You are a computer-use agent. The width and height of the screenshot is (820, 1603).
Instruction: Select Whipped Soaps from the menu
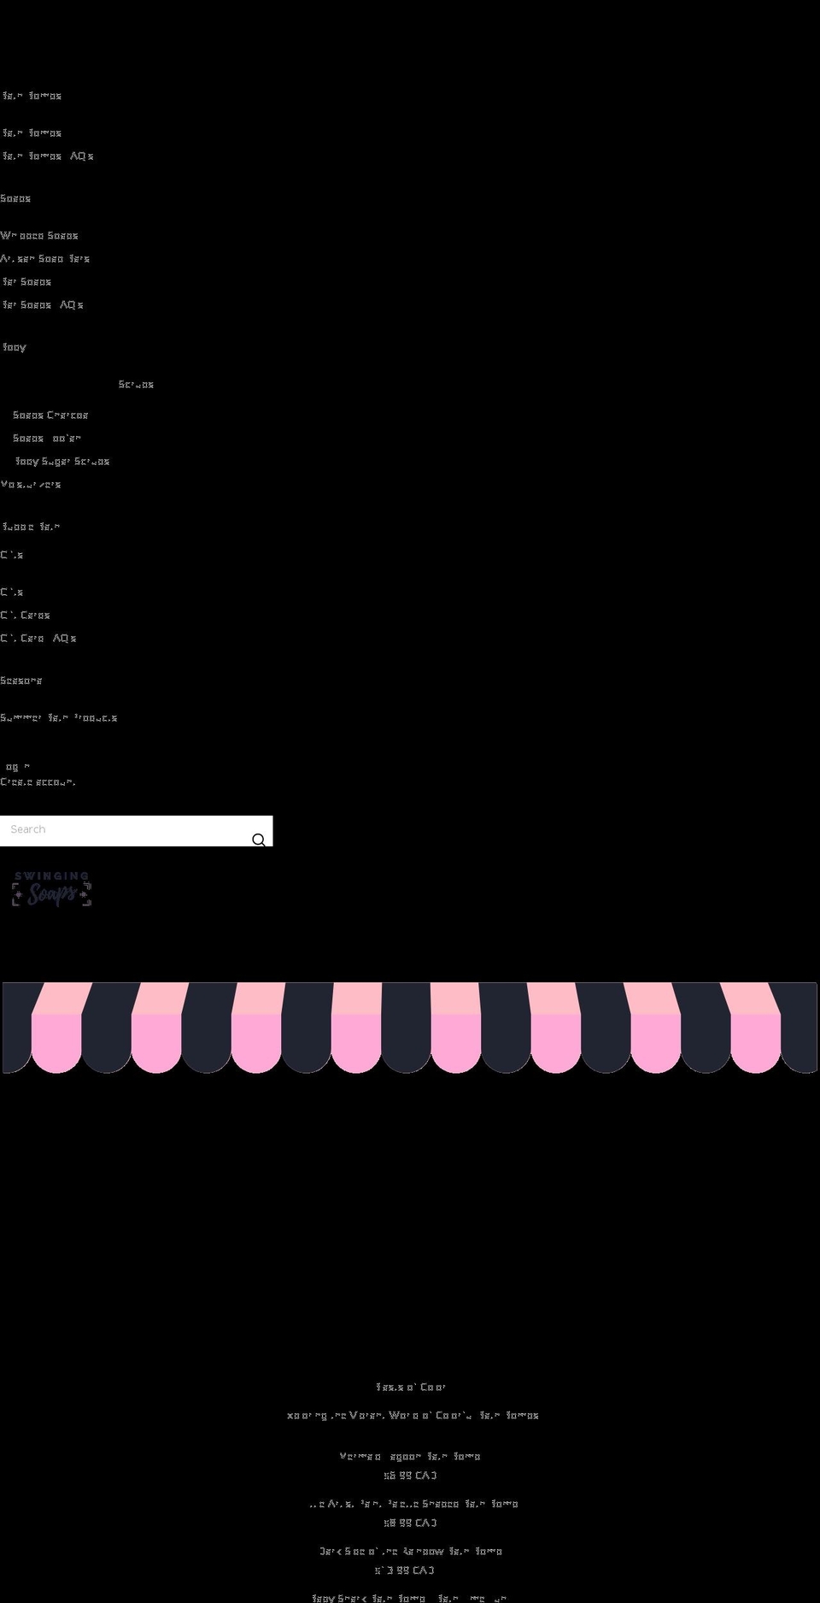click(39, 236)
